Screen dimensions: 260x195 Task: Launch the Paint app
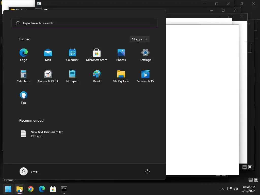[x=97, y=76]
